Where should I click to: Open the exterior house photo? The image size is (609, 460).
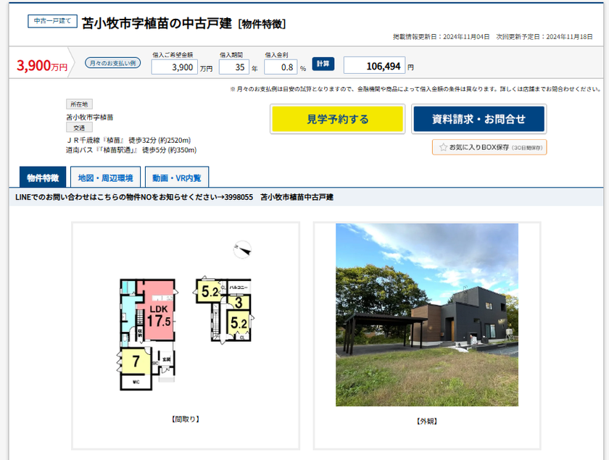click(x=426, y=315)
